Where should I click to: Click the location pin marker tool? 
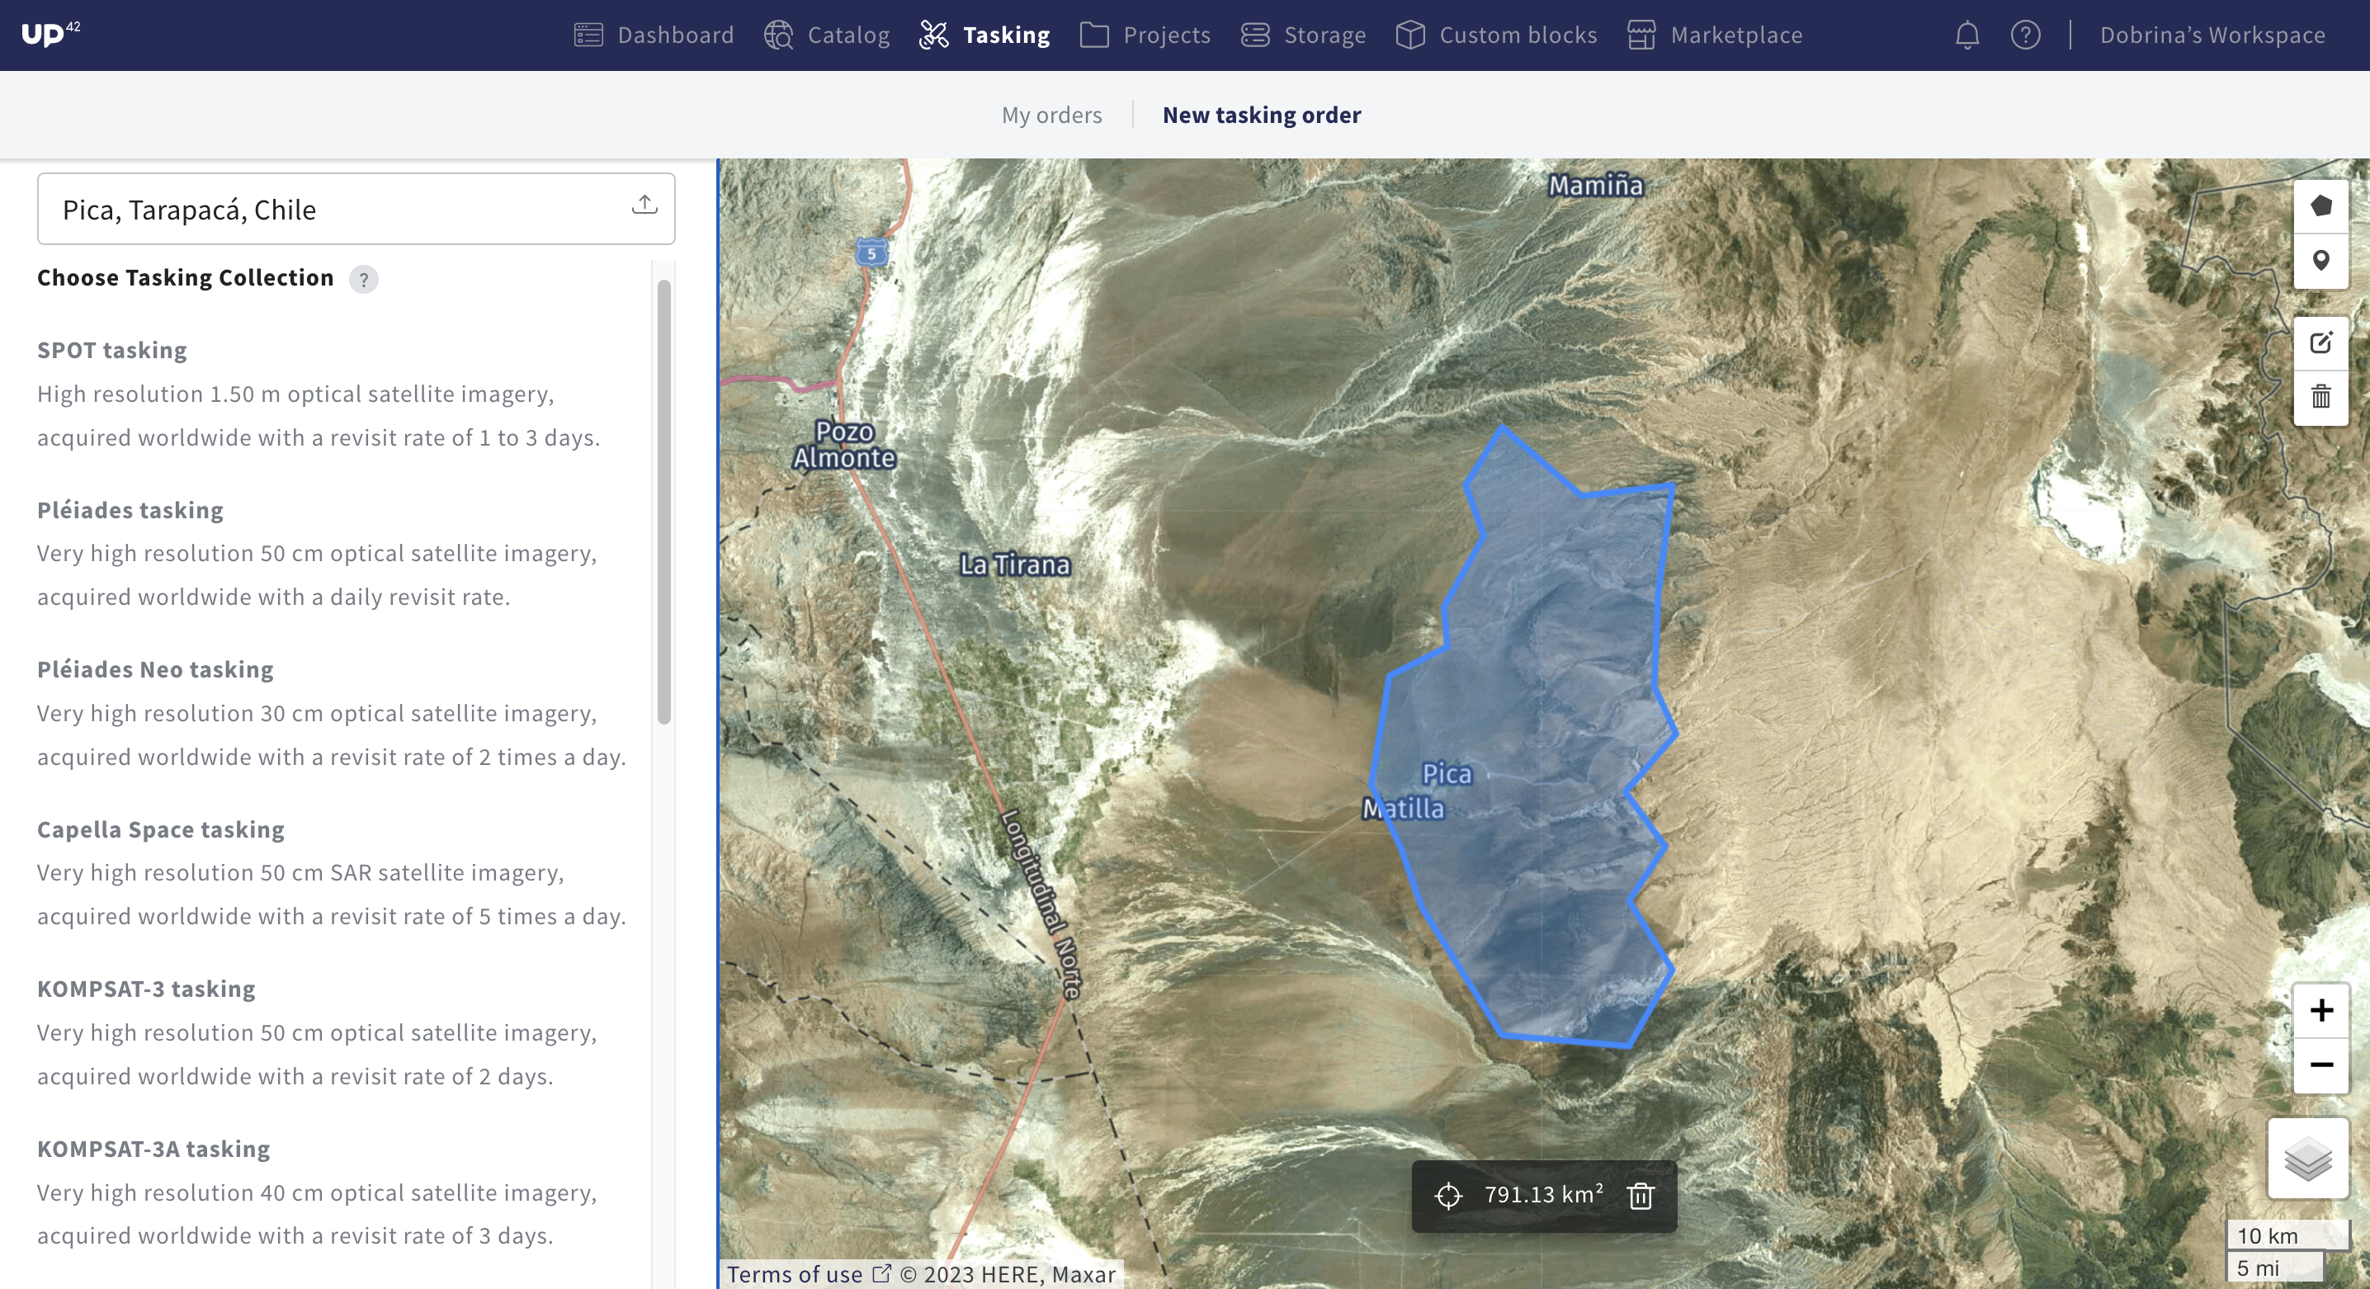click(x=2320, y=262)
